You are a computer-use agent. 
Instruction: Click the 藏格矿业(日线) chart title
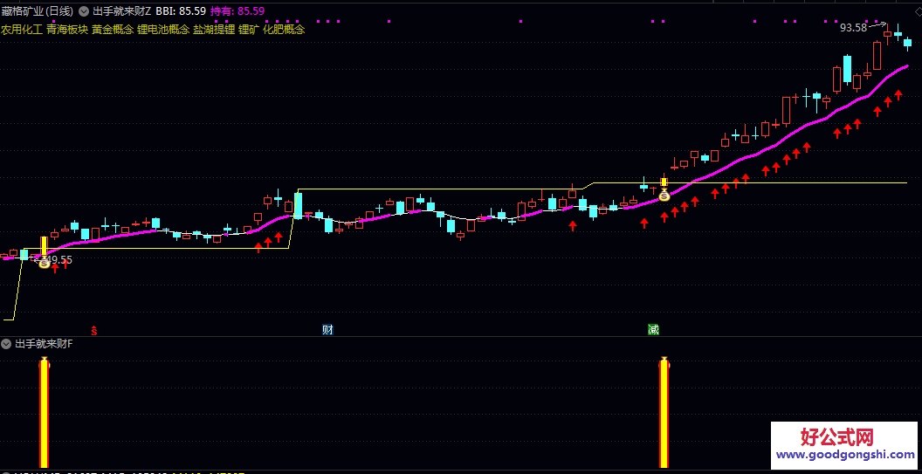(x=38, y=11)
